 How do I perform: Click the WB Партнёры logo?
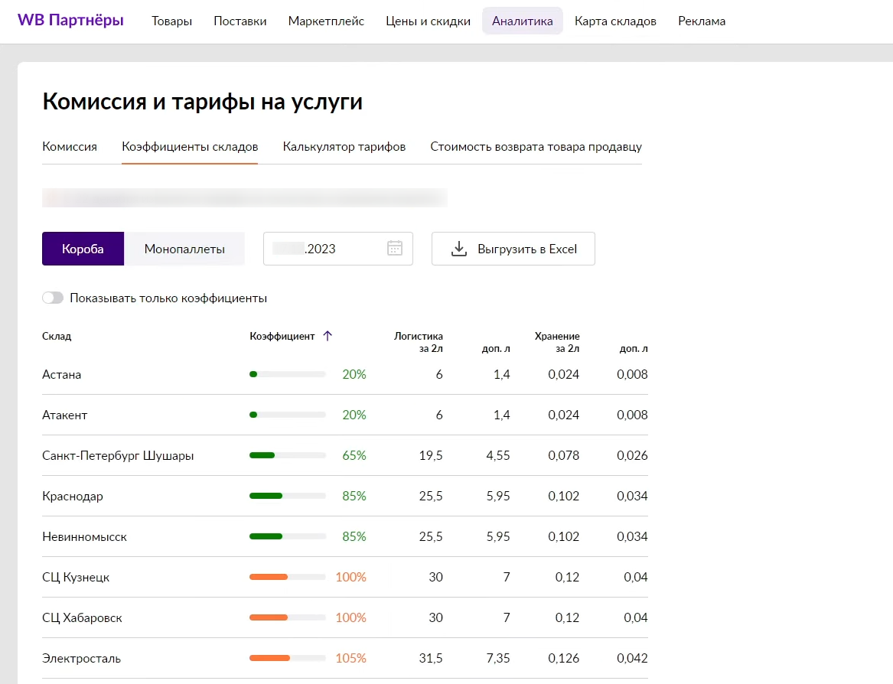[70, 21]
